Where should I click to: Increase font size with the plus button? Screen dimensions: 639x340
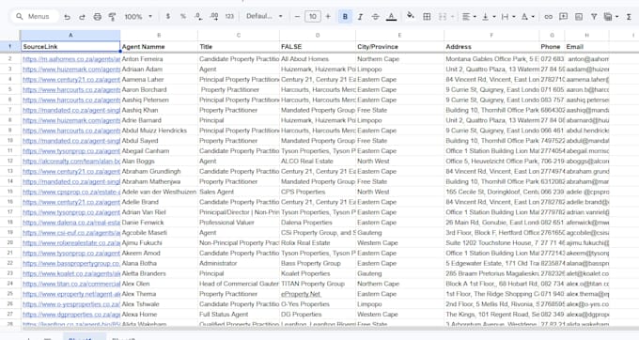(x=328, y=16)
